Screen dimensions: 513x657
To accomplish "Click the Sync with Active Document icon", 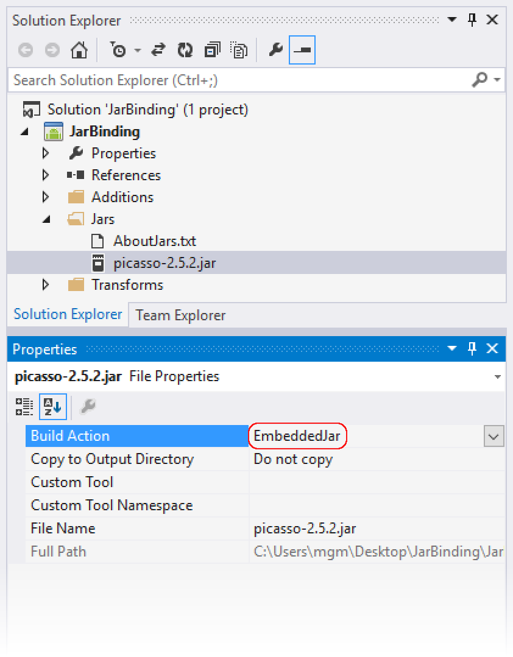I will point(158,50).
